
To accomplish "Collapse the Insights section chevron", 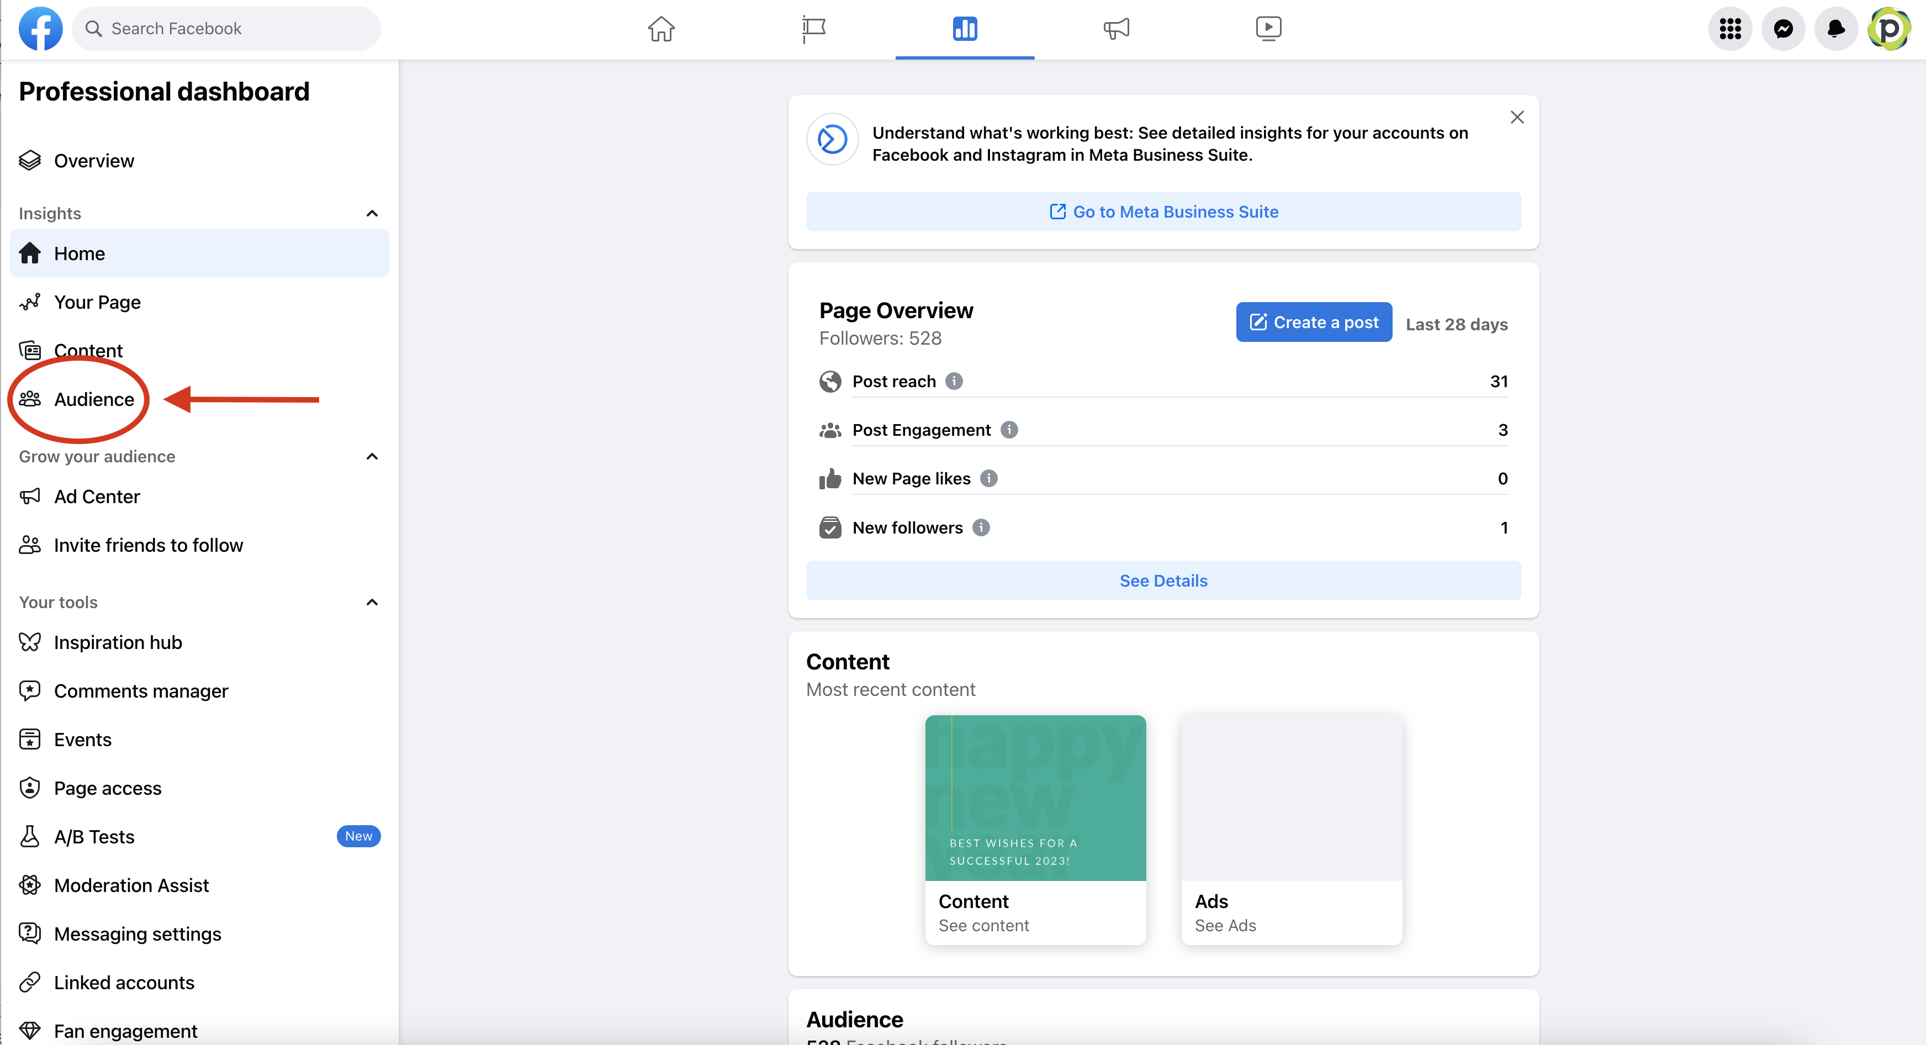I will [x=372, y=214].
